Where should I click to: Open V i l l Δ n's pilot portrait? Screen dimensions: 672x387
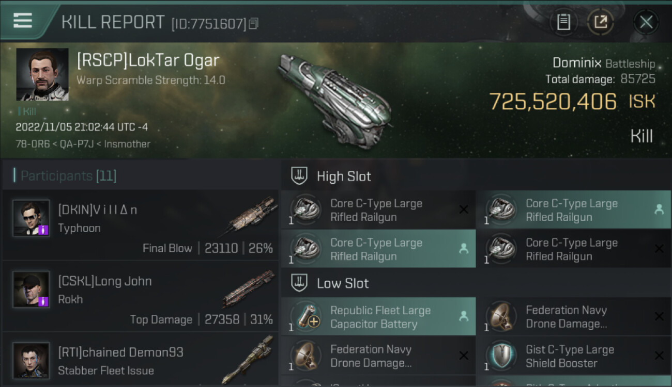31,218
